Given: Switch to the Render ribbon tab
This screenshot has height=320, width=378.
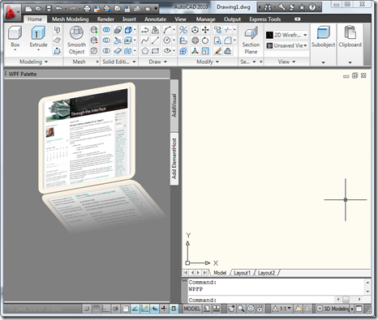Looking at the screenshot, I should point(105,19).
